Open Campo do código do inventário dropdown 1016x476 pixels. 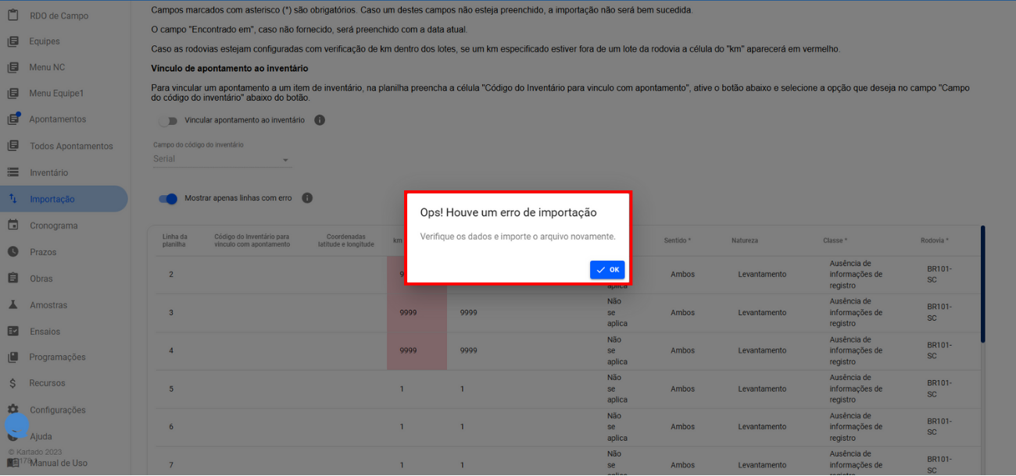[x=221, y=159]
